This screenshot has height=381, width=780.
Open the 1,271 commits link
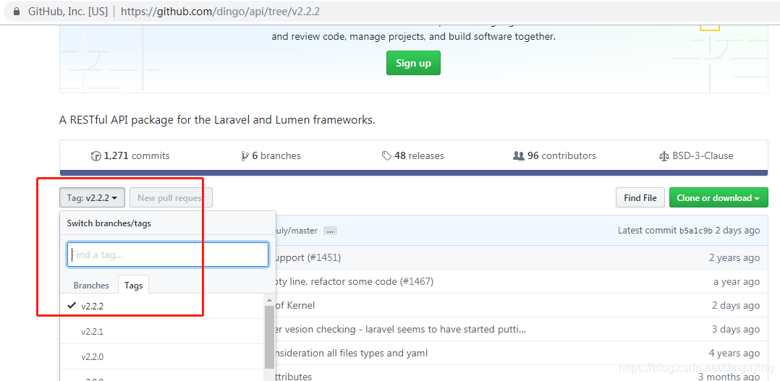click(130, 156)
